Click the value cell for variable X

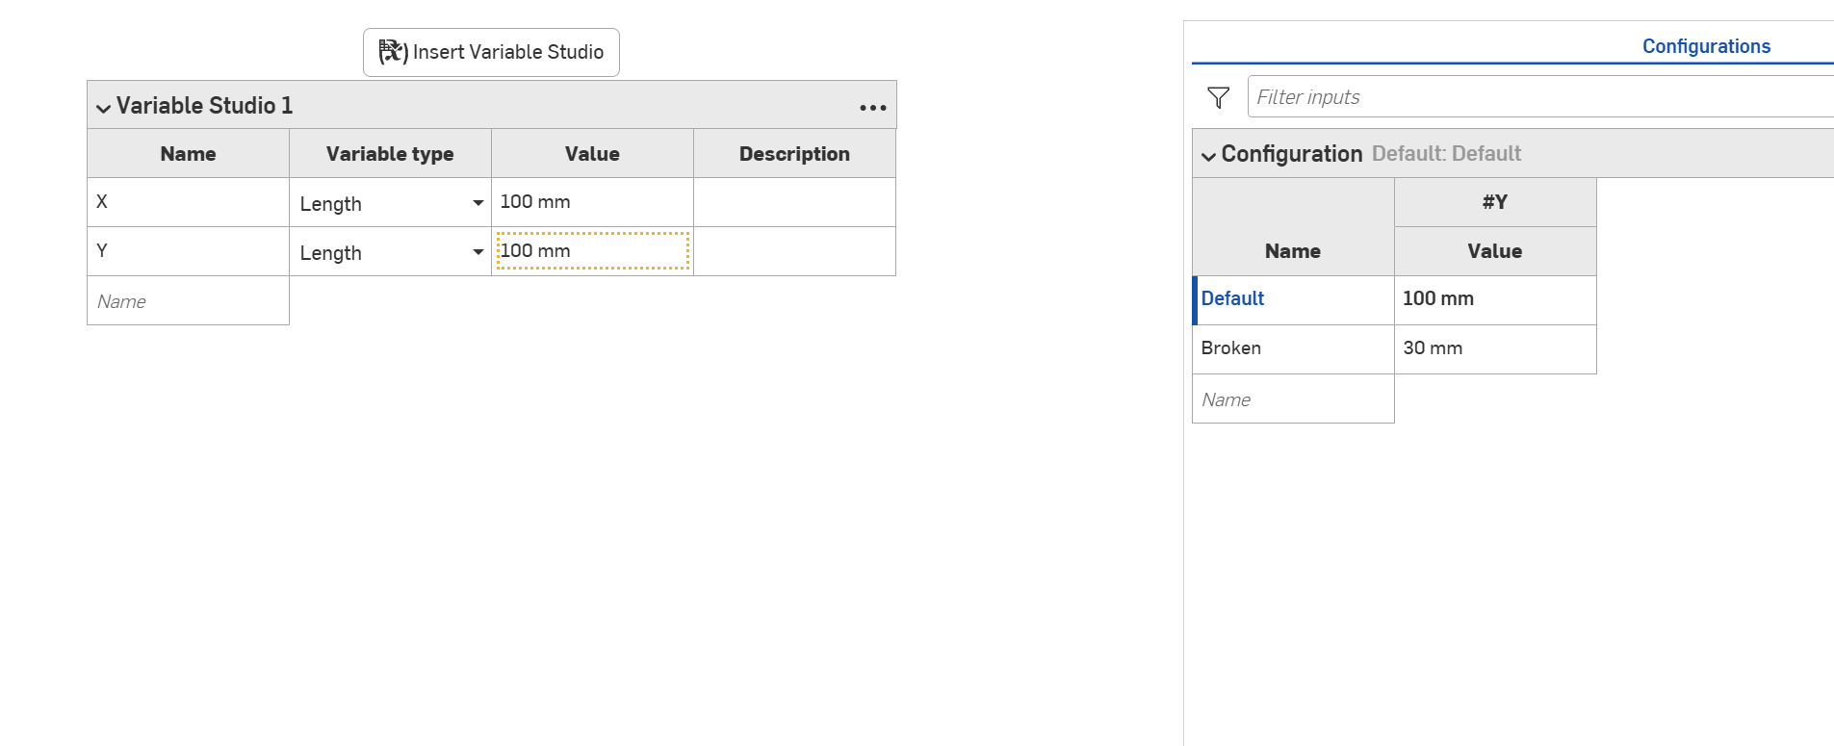point(592,202)
